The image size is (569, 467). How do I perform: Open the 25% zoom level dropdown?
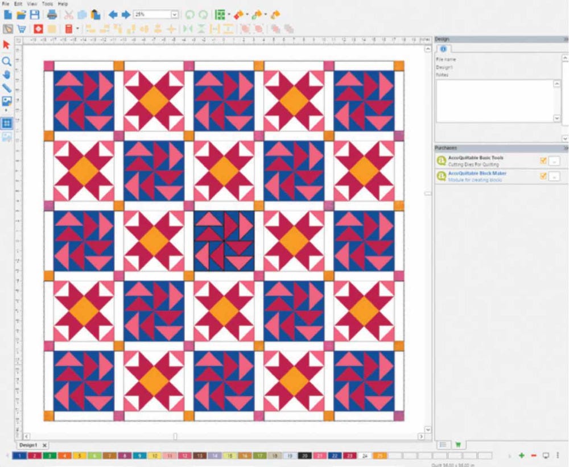tap(174, 15)
